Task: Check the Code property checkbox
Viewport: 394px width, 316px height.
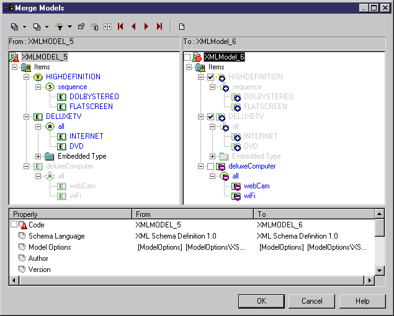Action: (14, 224)
